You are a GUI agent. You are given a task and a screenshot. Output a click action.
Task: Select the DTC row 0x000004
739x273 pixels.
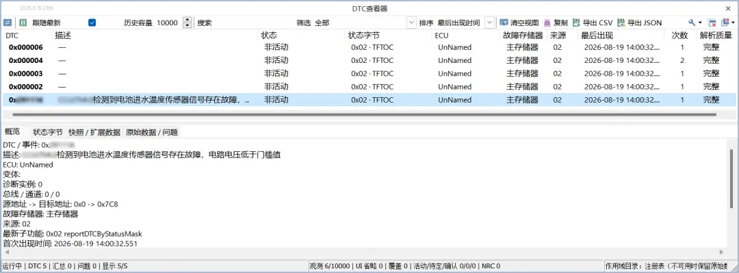point(369,60)
